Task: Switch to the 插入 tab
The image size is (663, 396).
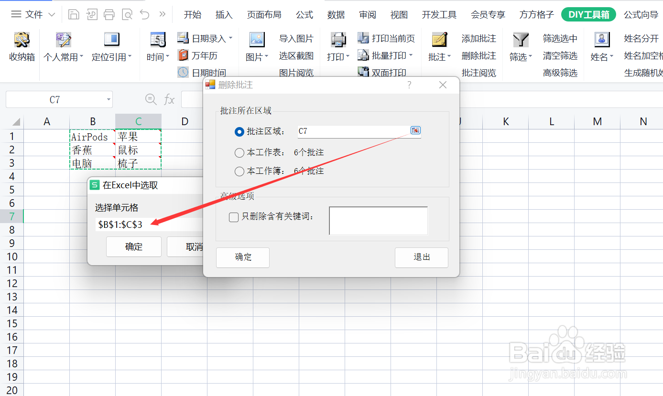Action: coord(224,15)
